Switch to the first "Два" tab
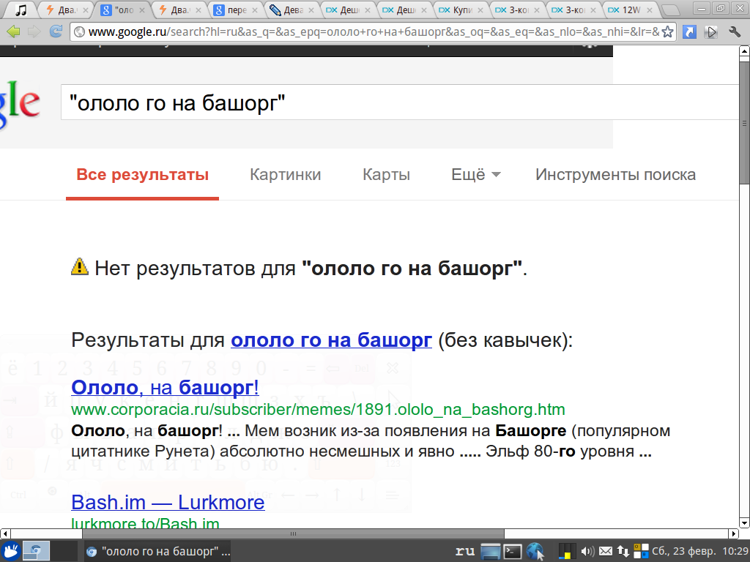The height and width of the screenshot is (562, 750). (66, 10)
